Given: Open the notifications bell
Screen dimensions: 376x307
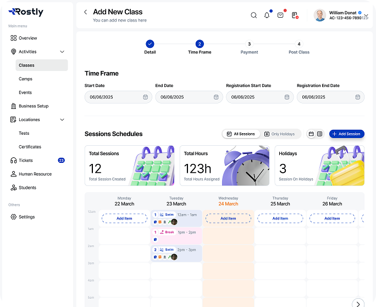Looking at the screenshot, I should tap(267, 15).
